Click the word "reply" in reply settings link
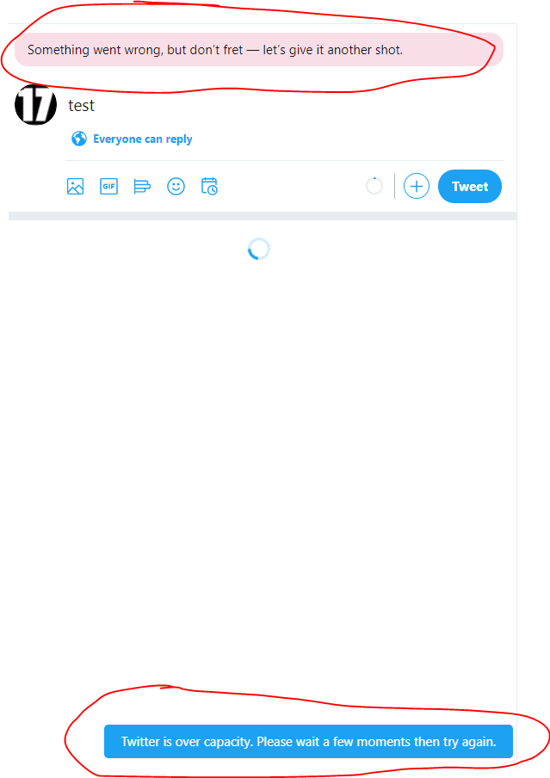550x778 pixels. pyautogui.click(x=179, y=139)
